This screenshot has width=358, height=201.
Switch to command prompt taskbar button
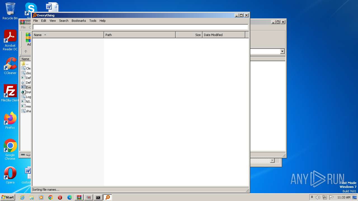98,197
